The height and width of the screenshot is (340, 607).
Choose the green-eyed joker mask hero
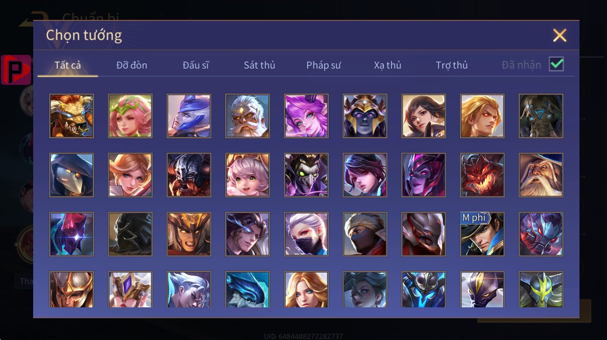coord(306,175)
